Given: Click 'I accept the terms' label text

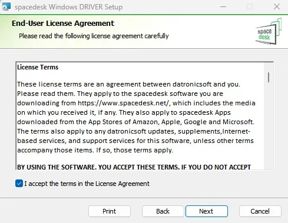Looking at the screenshot, I should coord(87,184).
